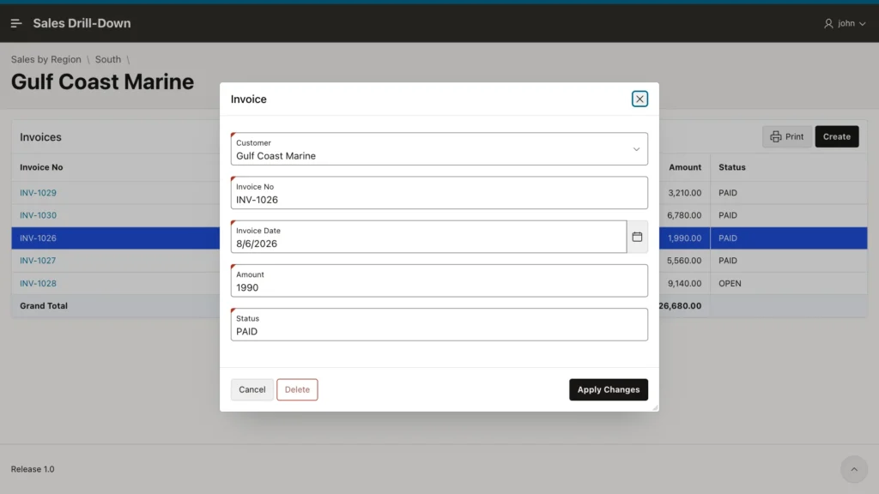Open the Invoice Date calendar picker
The height and width of the screenshot is (494, 879).
tap(638, 237)
